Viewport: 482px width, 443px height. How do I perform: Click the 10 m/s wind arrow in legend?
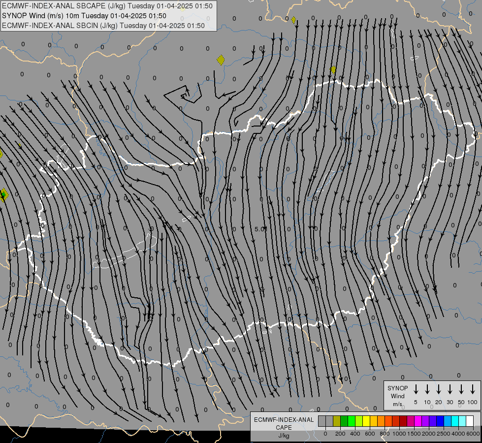(x=427, y=389)
